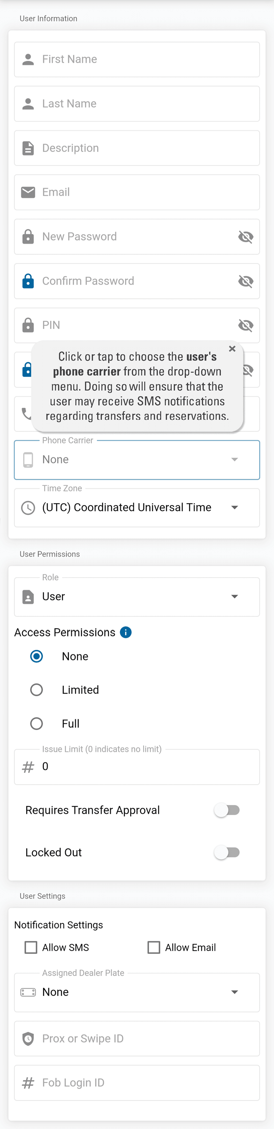274x1129 pixels.
Task: Click the document icon beside Description
Action: pos(28,148)
